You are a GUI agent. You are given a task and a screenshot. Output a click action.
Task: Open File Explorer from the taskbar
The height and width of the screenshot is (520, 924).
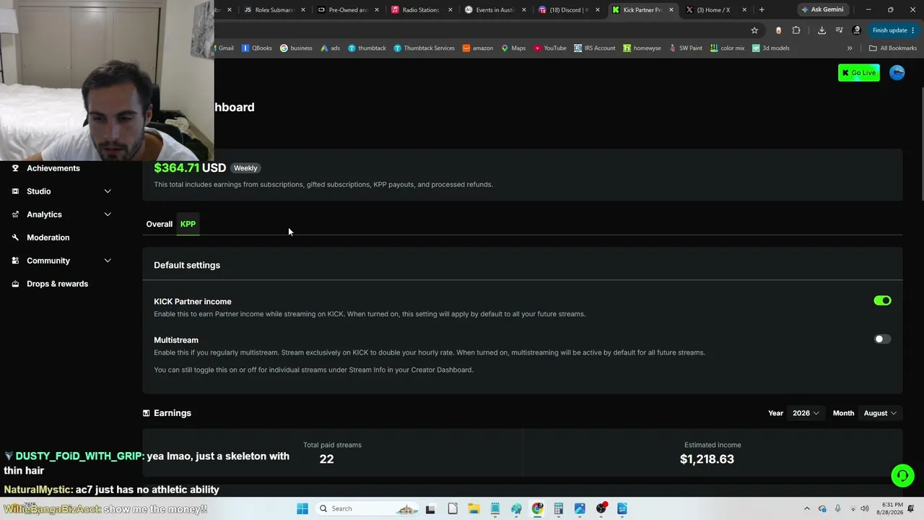[x=474, y=508]
